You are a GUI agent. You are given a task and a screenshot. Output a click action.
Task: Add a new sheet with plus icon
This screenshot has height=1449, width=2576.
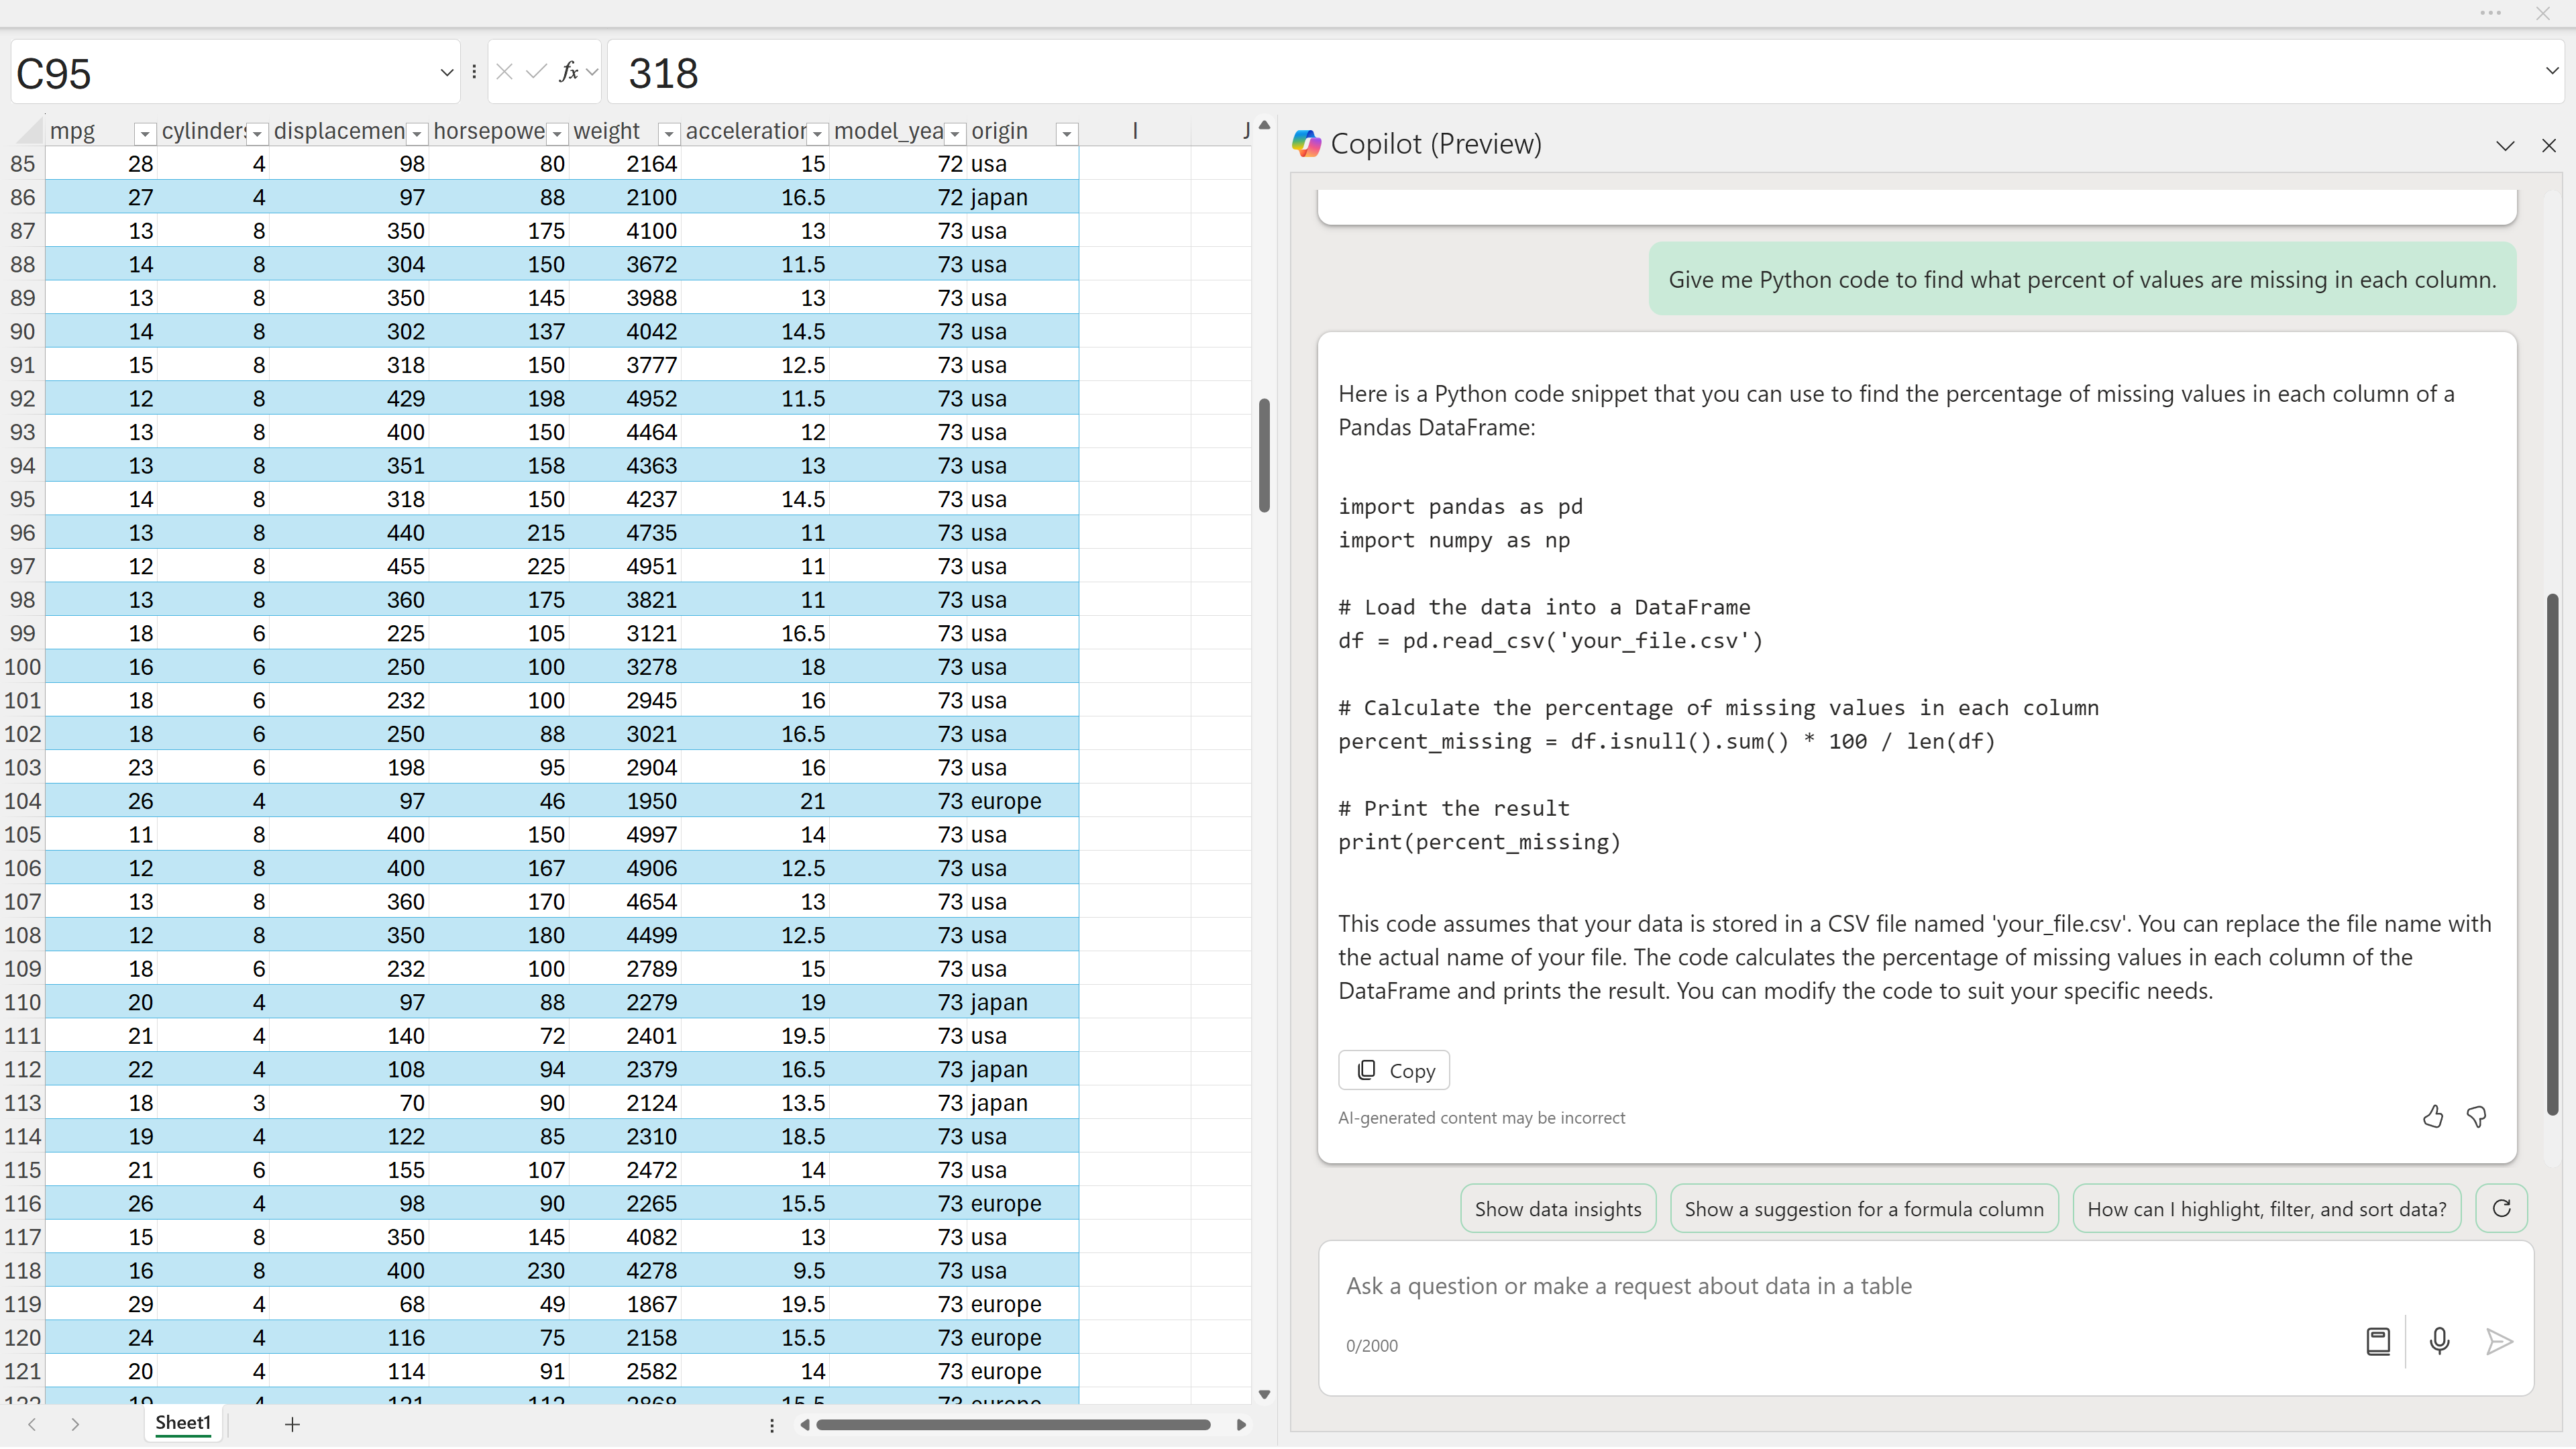(292, 1424)
